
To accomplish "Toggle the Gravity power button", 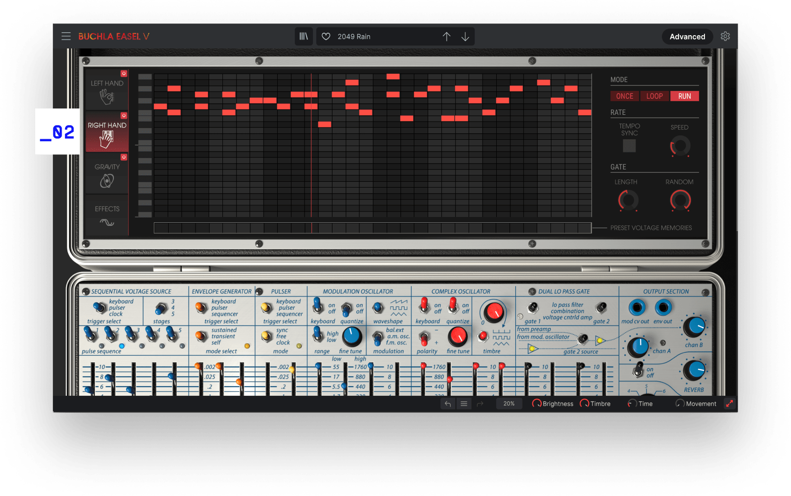I will tap(124, 157).
